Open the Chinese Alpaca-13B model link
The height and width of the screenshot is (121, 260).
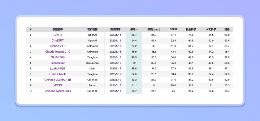coord(58,91)
